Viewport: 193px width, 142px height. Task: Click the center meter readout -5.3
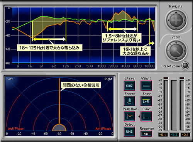tap(174, 135)
